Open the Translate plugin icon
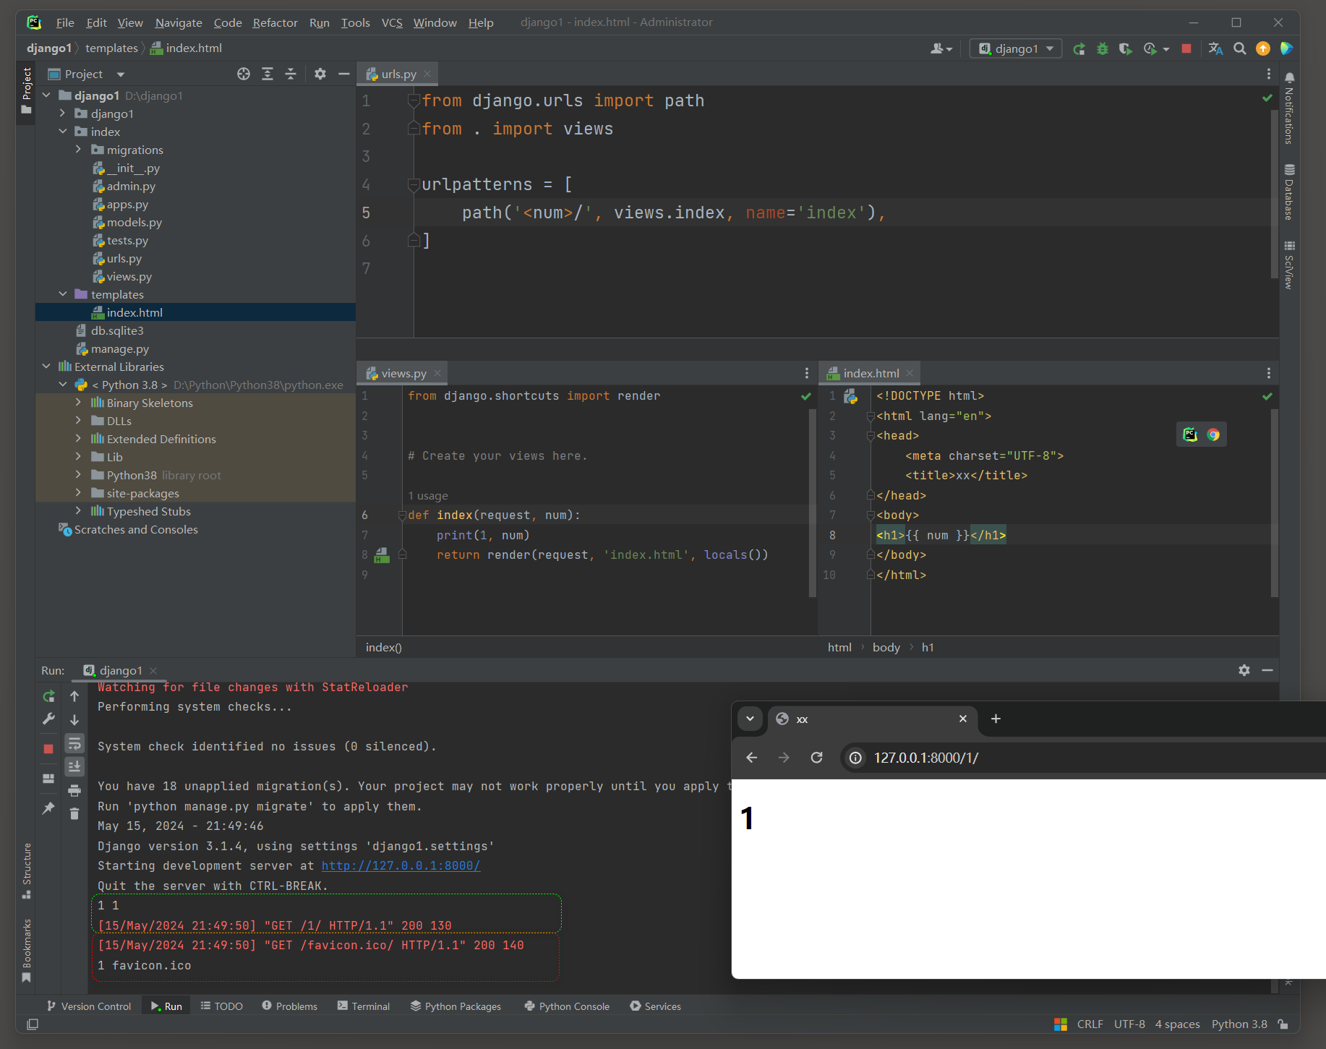This screenshot has height=1049, width=1326. pyautogui.click(x=1215, y=48)
